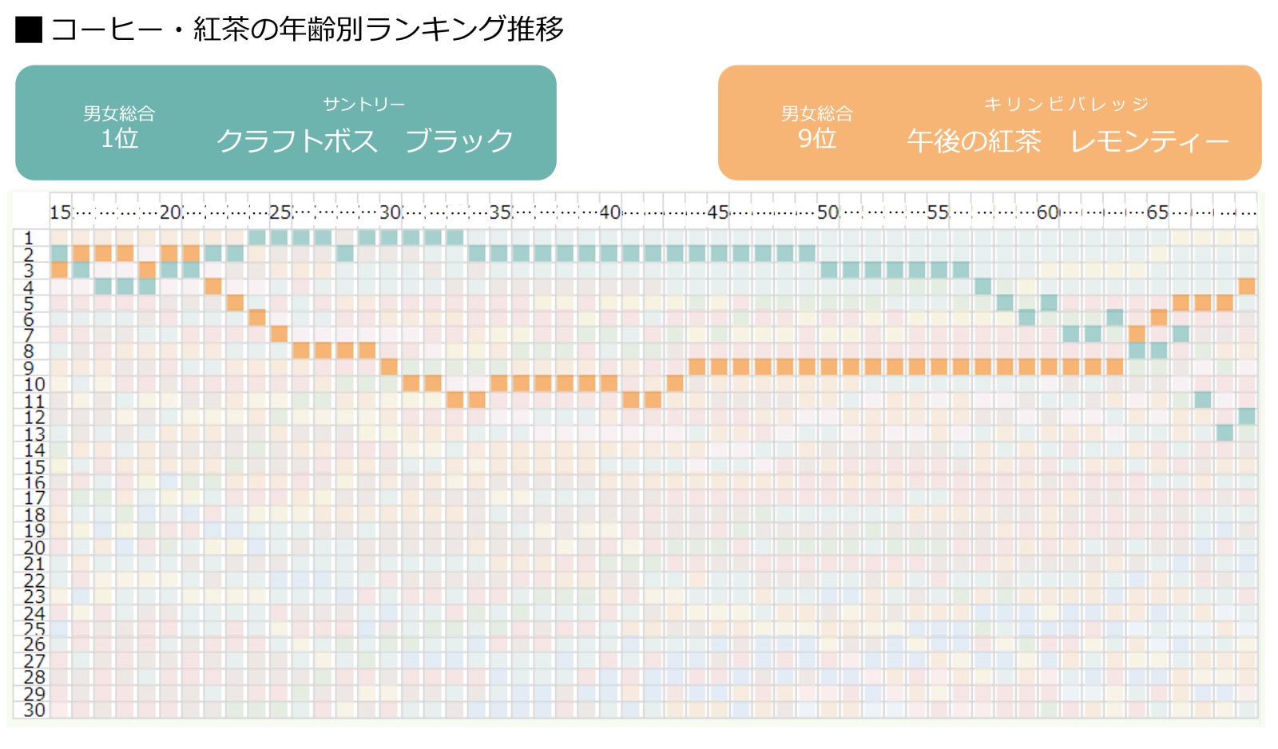The image size is (1278, 749).
Task: Click the teal cell in rank 13 row
Action: click(x=1224, y=433)
